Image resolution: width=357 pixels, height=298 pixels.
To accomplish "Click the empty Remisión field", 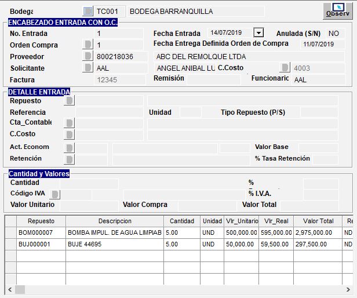I will pos(213,80).
